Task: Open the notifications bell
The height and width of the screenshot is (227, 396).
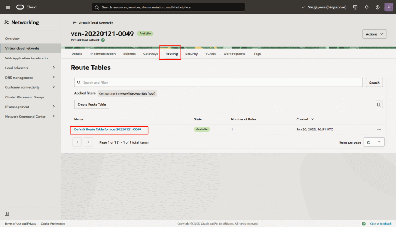Action: tap(367, 7)
